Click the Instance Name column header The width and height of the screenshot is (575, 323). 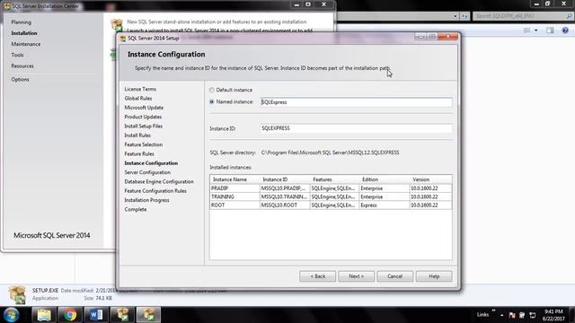(x=234, y=179)
